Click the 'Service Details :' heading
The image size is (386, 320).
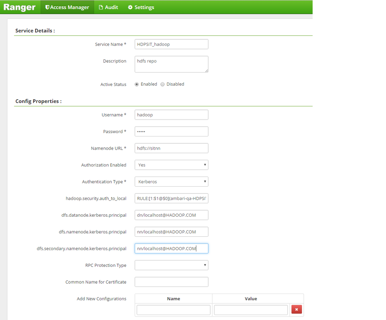(35, 31)
